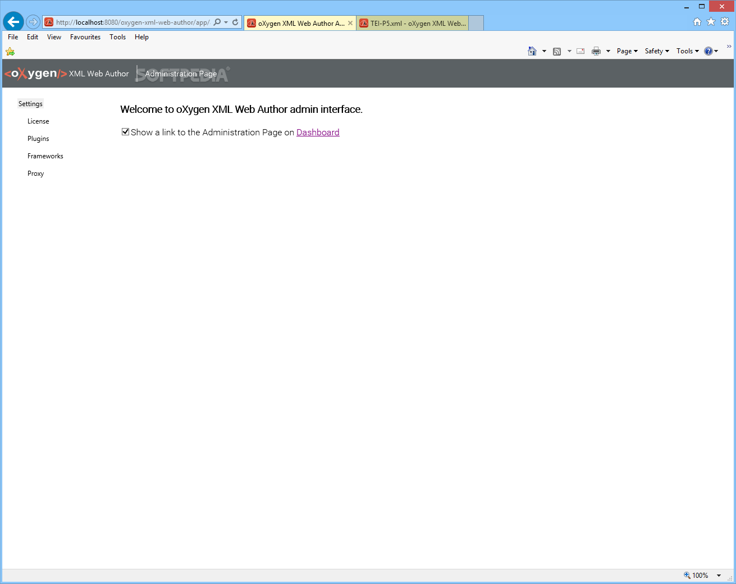
Task: Click the zoom magnifier icon in status bar
Action: tap(687, 575)
